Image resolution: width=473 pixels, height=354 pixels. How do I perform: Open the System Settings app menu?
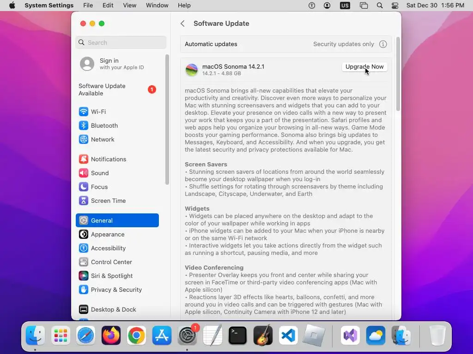[49, 6]
